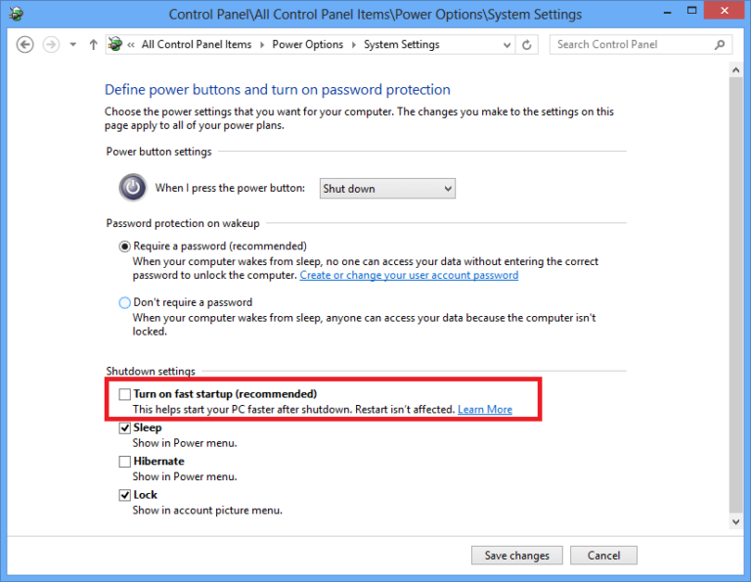Open the power button action dropdown
Viewport: 751px width, 582px height.
(x=387, y=189)
